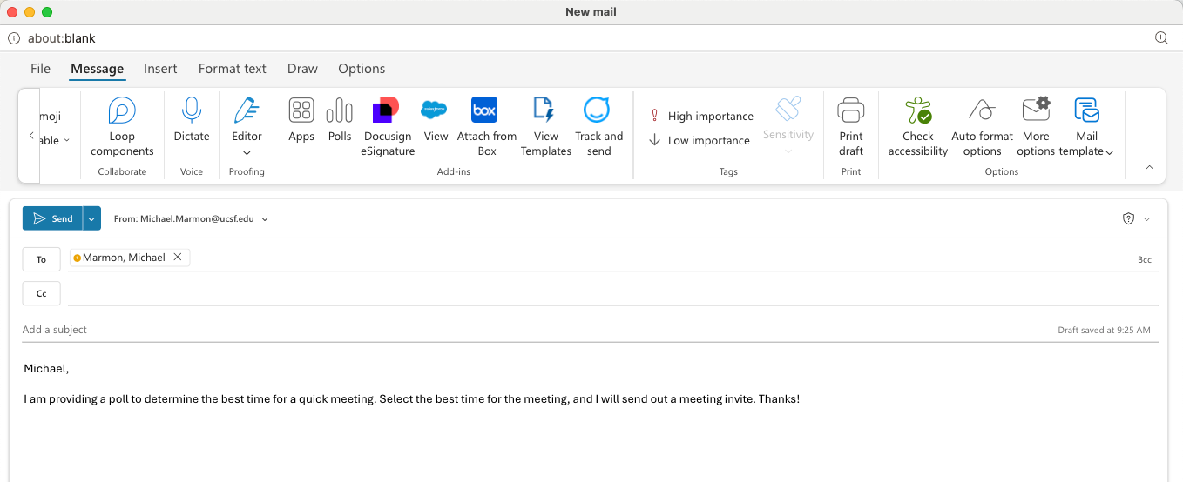This screenshot has height=482, width=1183.
Task: Mark message as Low importance
Action: tap(700, 140)
